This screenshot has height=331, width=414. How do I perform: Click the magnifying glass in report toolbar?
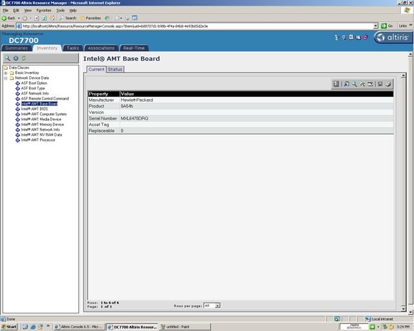tap(354, 84)
